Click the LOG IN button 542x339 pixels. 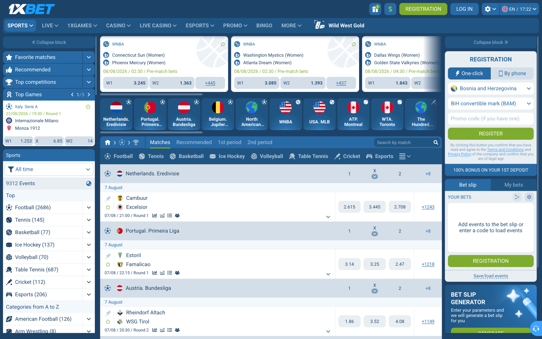[464, 9]
